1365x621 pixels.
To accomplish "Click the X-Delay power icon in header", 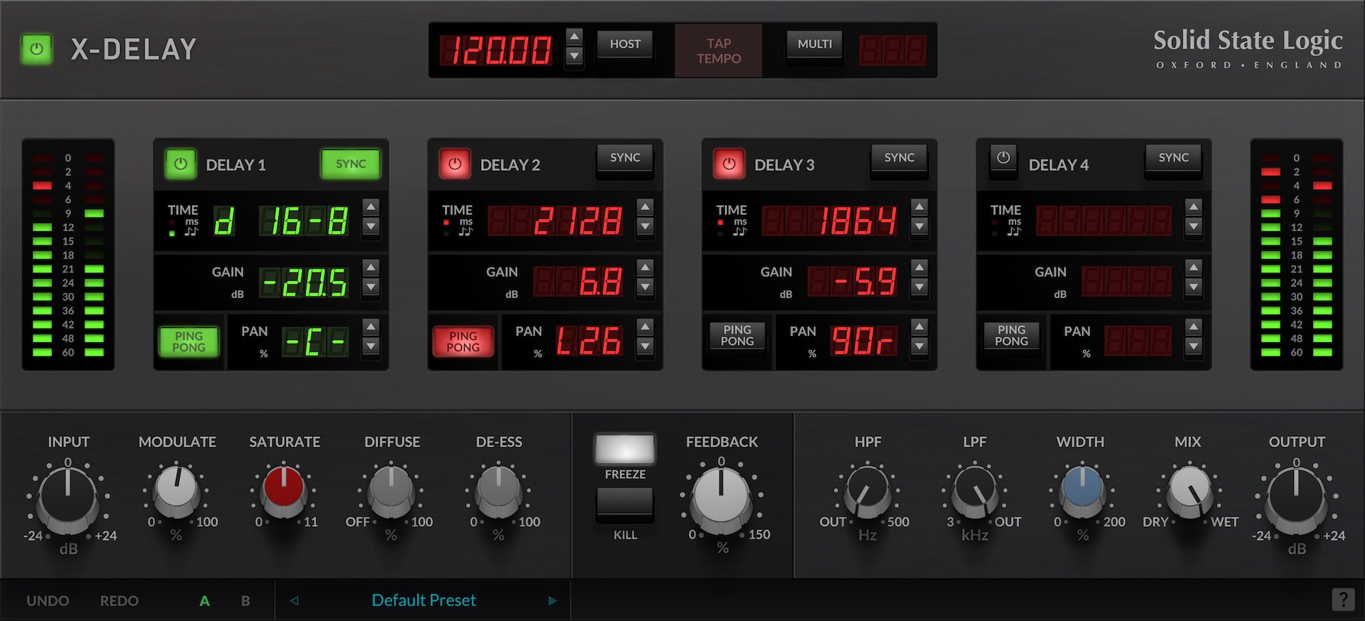I will pos(36,48).
